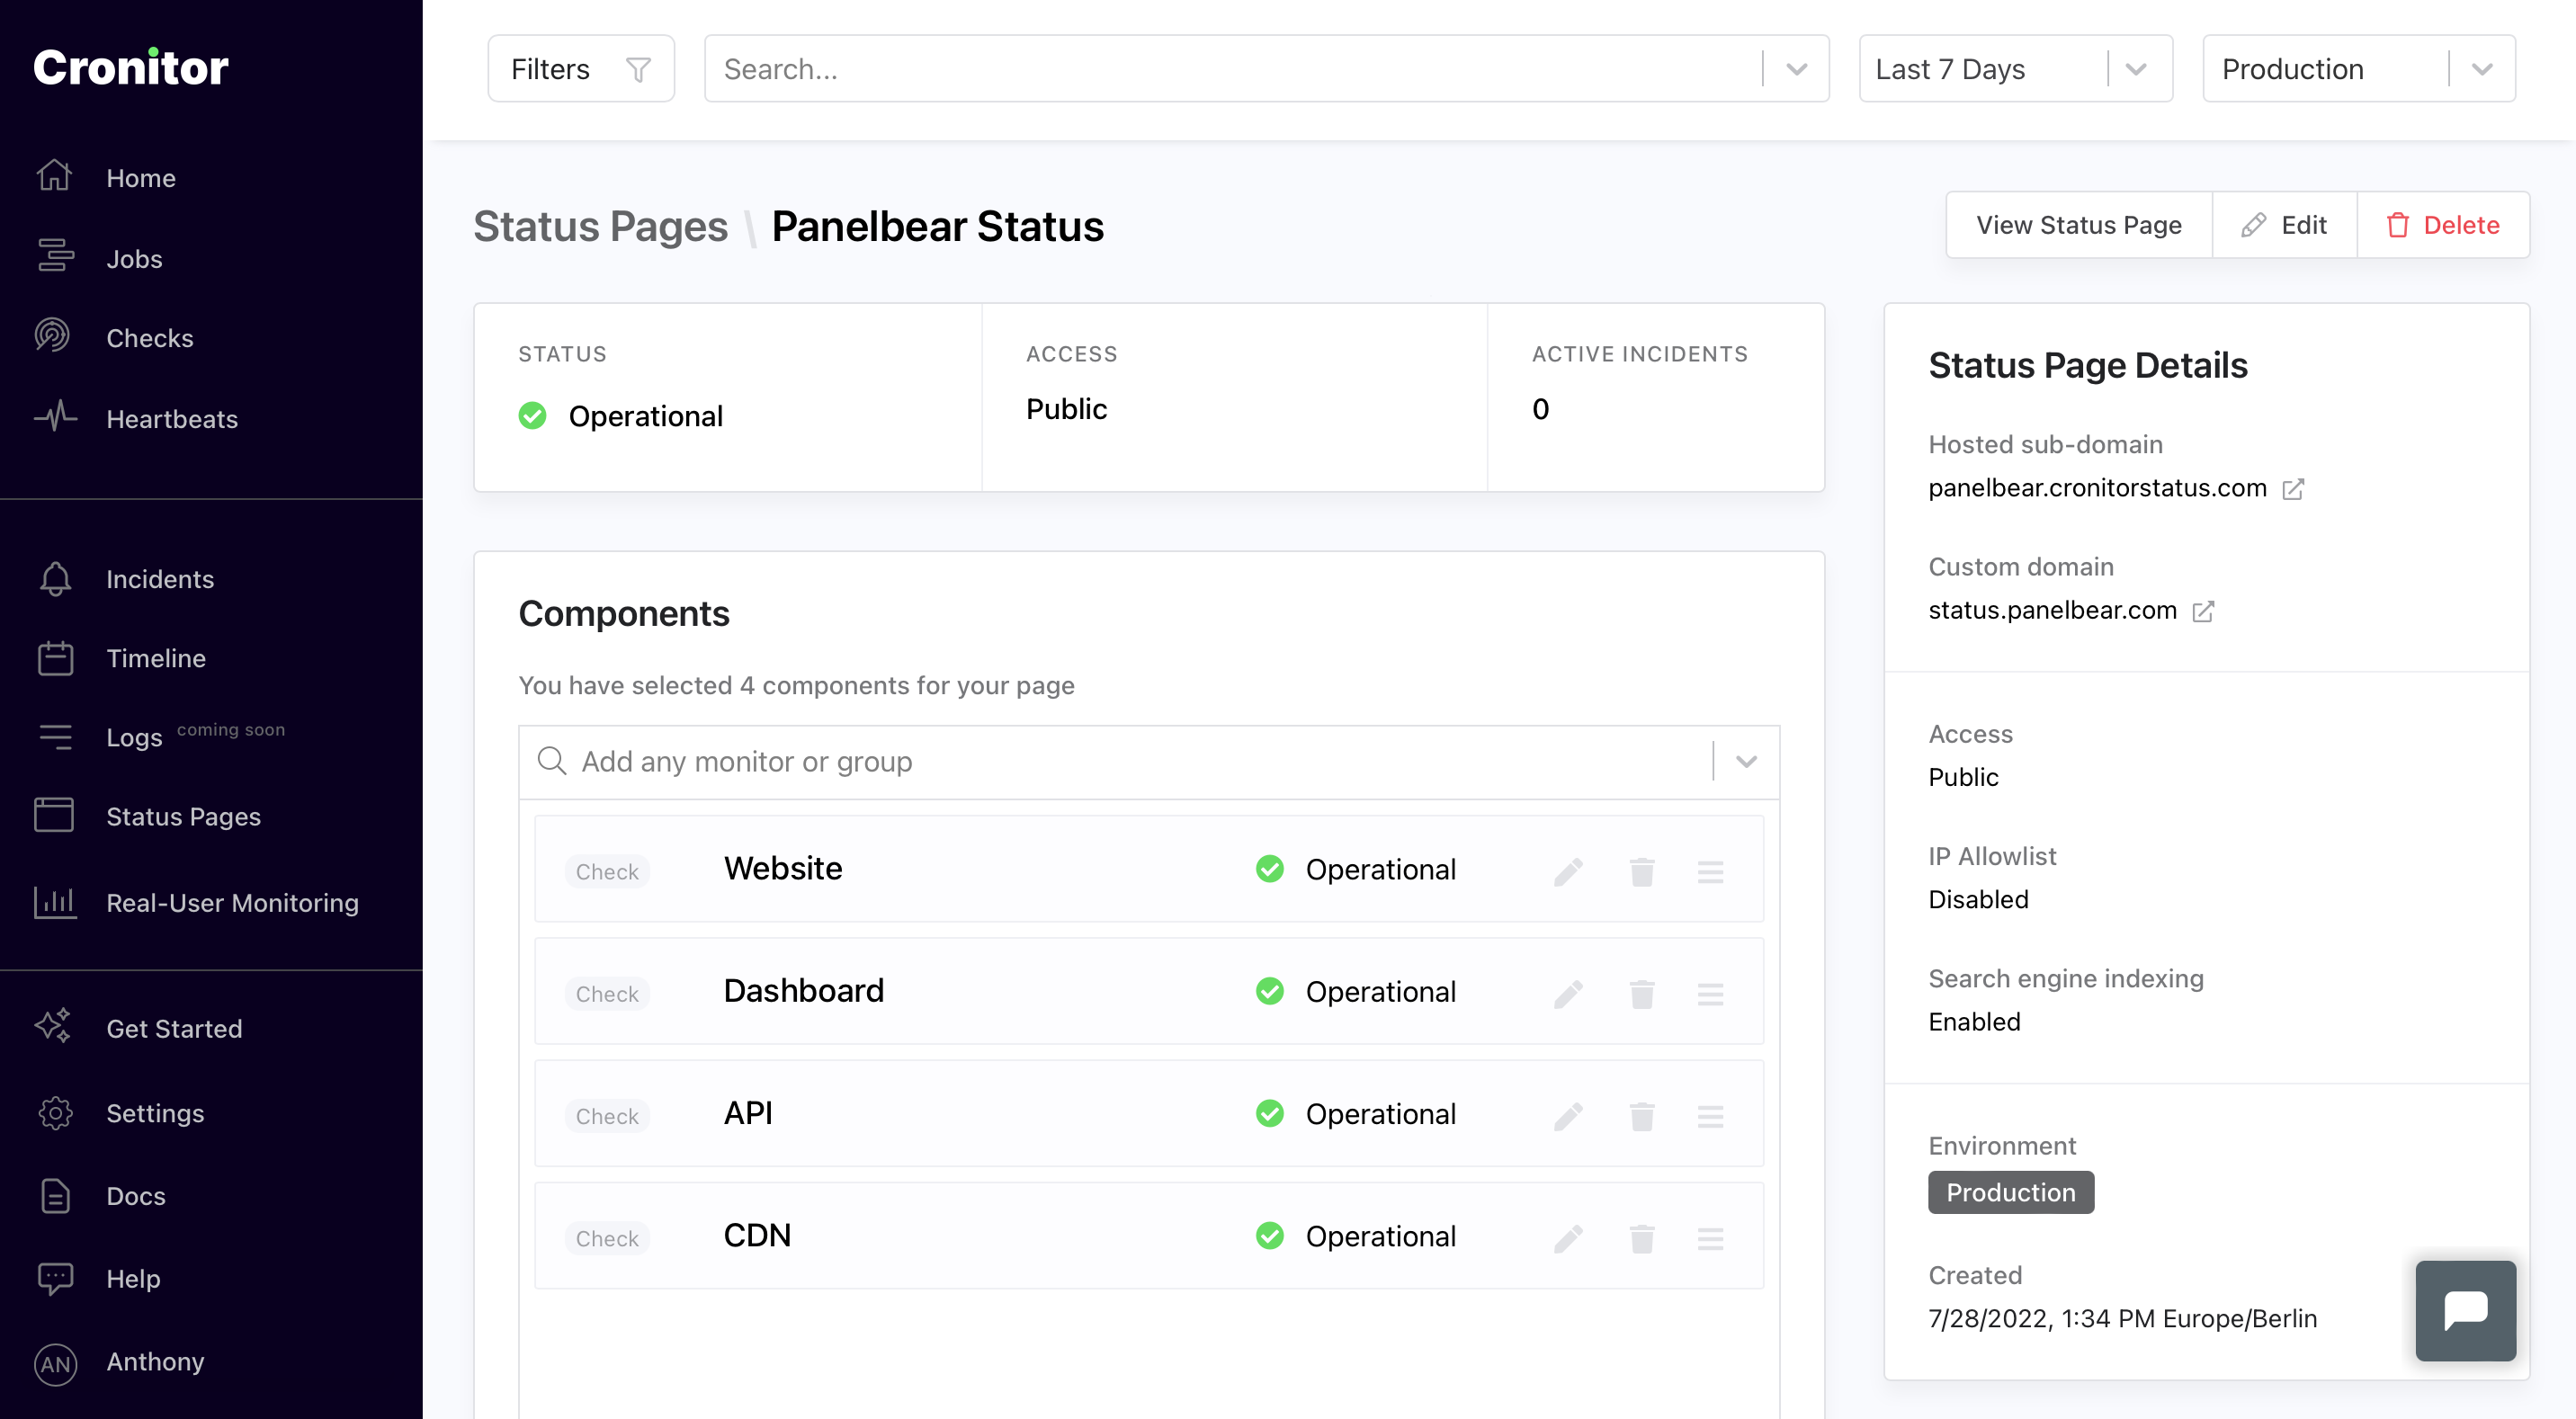Open Heartbeats in the sidebar
The image size is (2576, 1419).
coord(172,418)
